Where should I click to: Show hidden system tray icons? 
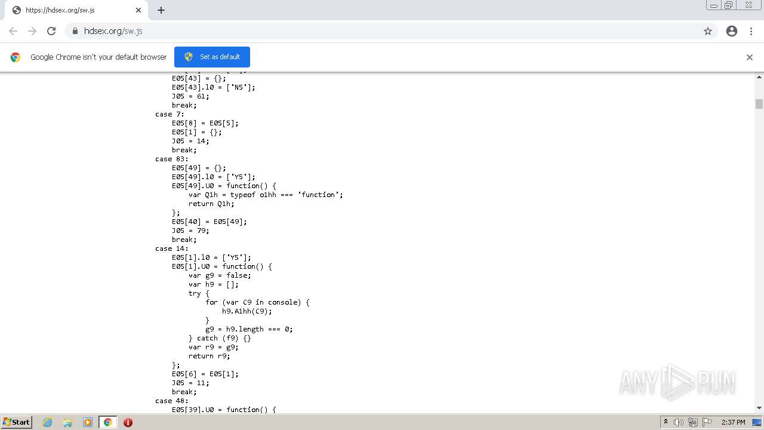coord(666,422)
